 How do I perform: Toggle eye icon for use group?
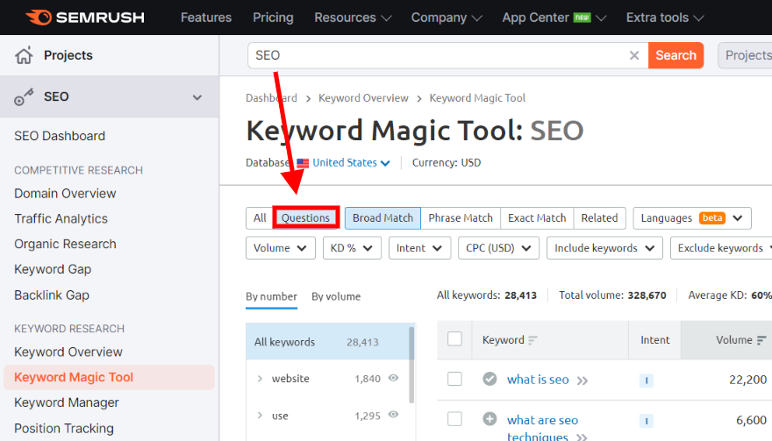tap(393, 415)
